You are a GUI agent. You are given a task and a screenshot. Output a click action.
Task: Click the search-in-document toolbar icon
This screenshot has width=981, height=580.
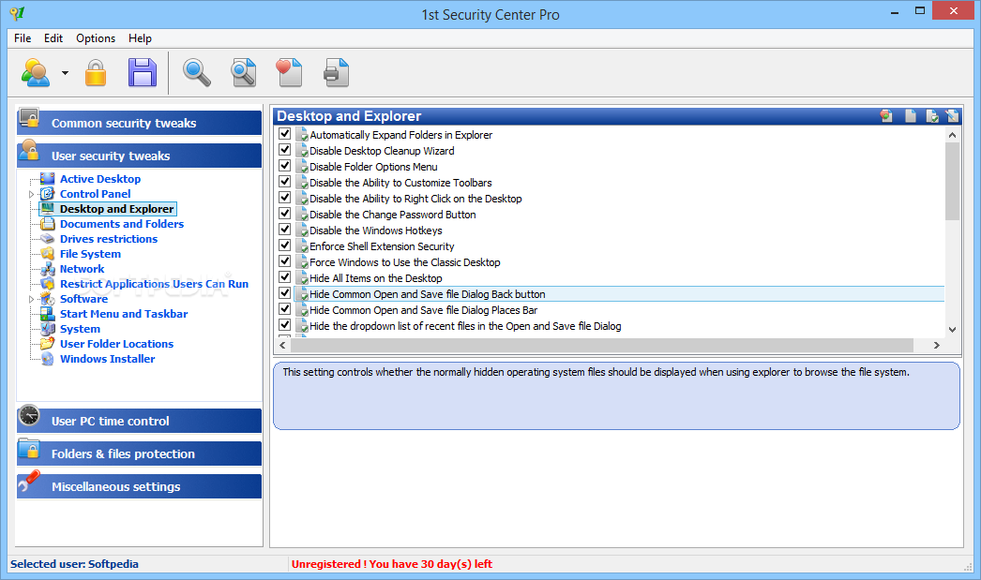point(243,72)
